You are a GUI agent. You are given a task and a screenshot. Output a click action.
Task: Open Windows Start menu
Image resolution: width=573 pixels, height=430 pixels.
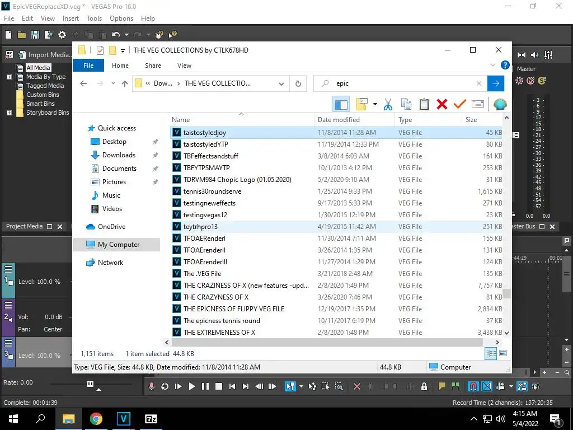[13, 418]
